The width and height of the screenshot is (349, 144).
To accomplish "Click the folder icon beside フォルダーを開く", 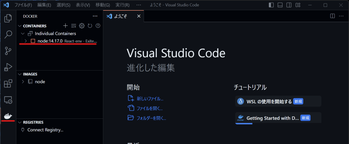I will coord(131,118).
